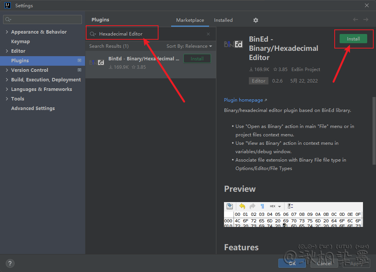This screenshot has height=272, width=376.
Task: Expand the Editor settings node
Action: coord(7,51)
